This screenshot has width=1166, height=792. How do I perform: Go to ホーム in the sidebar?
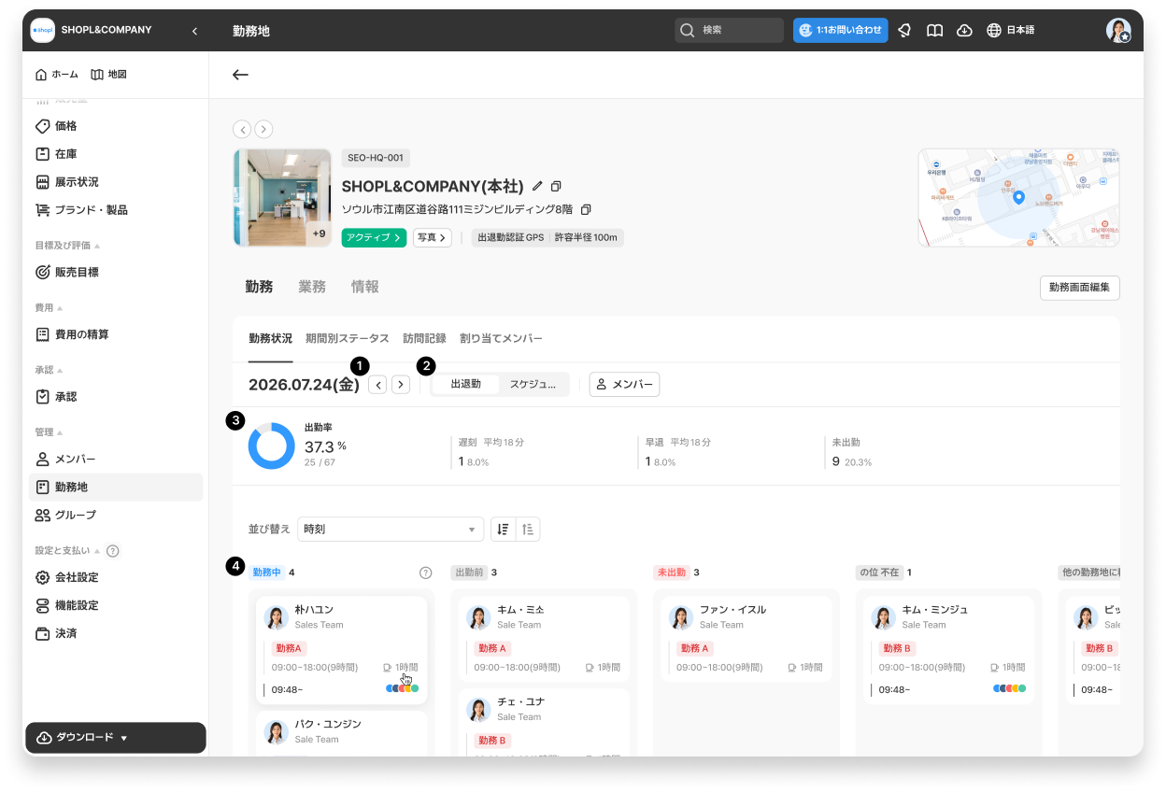(56, 74)
